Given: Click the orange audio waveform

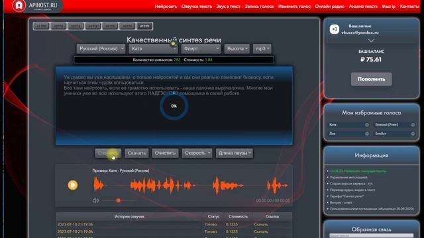Looking at the screenshot, I should [x=190, y=185].
